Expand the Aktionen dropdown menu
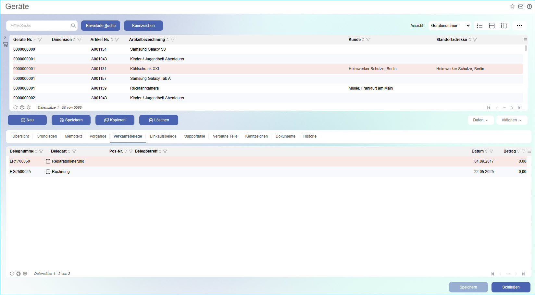The width and height of the screenshot is (535, 295). 512,120
